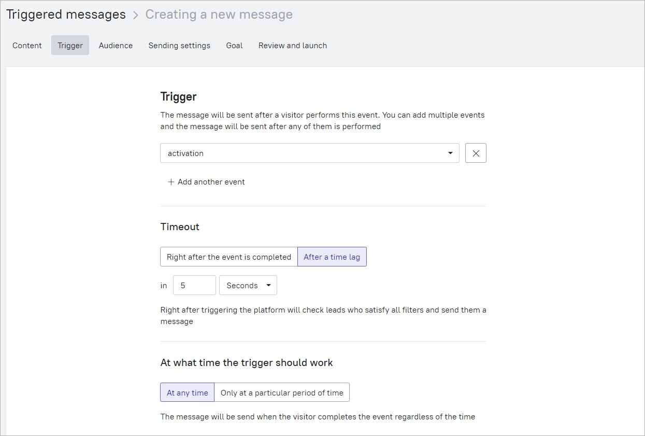Viewport: 645px width, 436px height.
Task: Click the time lag value field showing 5
Action: pos(194,285)
